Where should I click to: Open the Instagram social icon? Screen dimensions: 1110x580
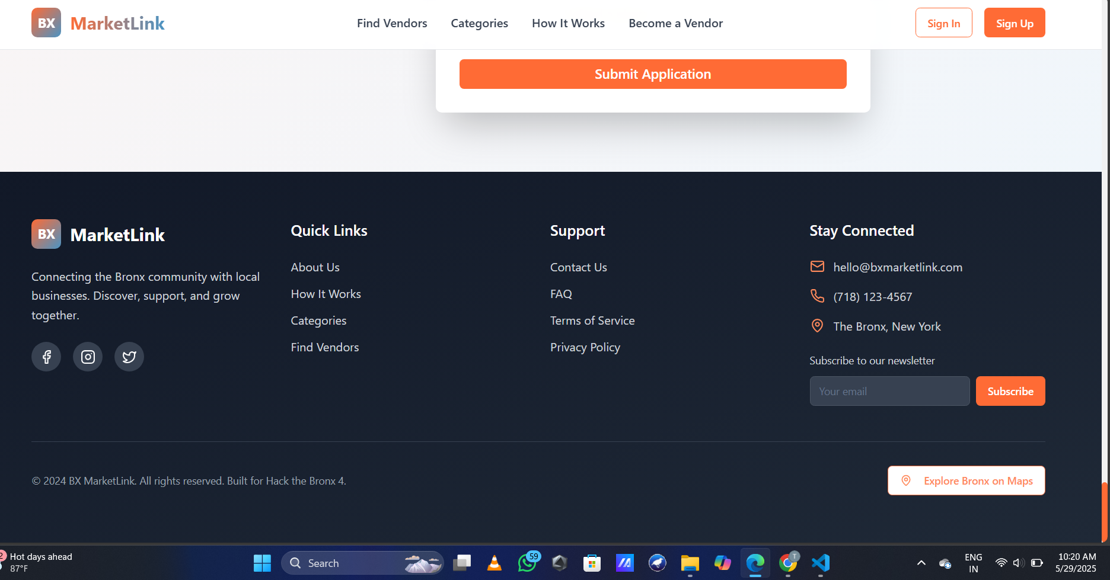(x=87, y=356)
